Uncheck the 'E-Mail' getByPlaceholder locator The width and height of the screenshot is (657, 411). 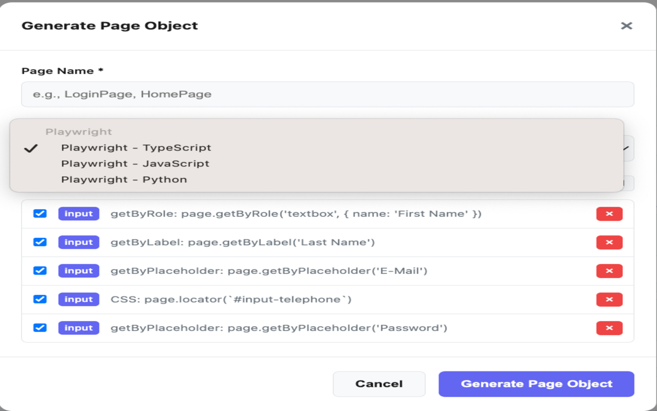click(x=40, y=271)
